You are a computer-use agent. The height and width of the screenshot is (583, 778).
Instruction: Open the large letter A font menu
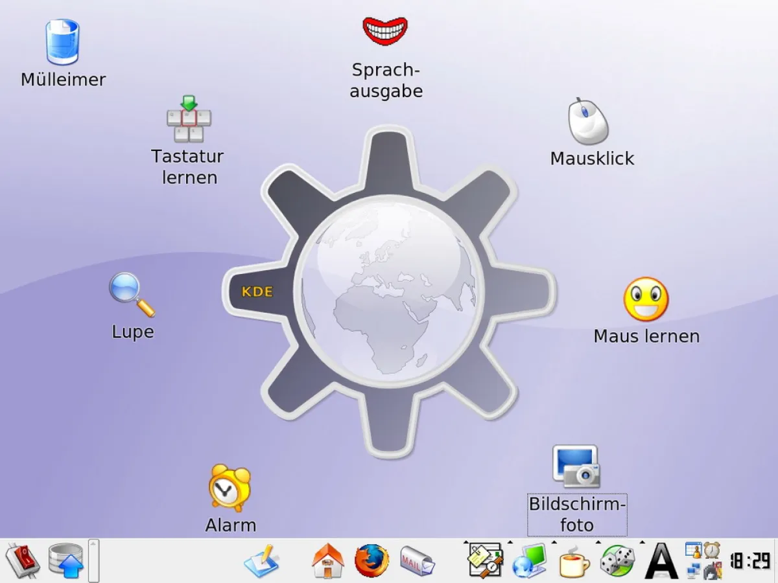coord(661,561)
